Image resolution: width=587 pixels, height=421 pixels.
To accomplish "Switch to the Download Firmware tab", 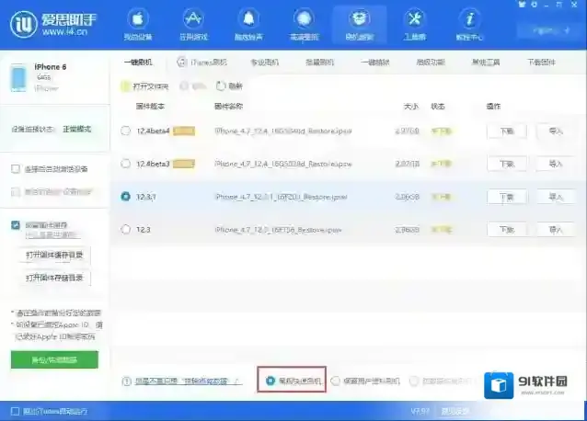I will coord(541,63).
